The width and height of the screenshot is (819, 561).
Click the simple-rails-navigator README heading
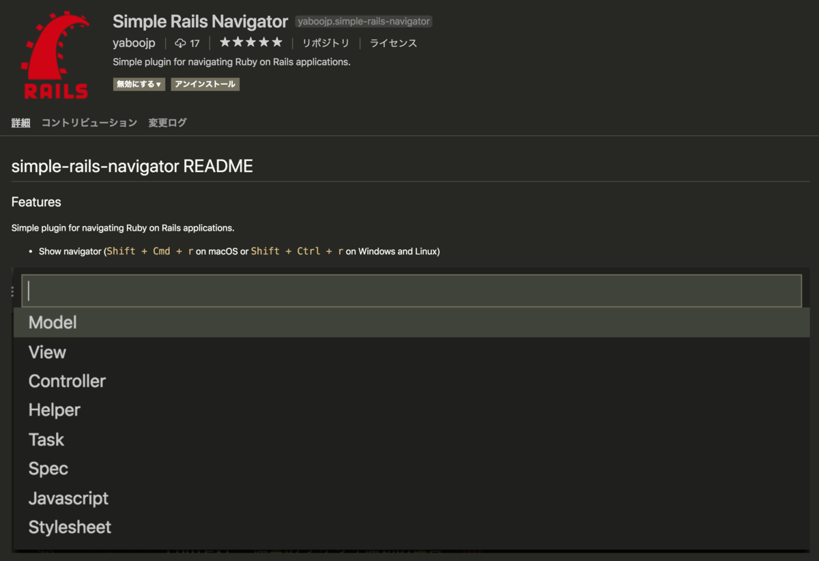click(132, 166)
